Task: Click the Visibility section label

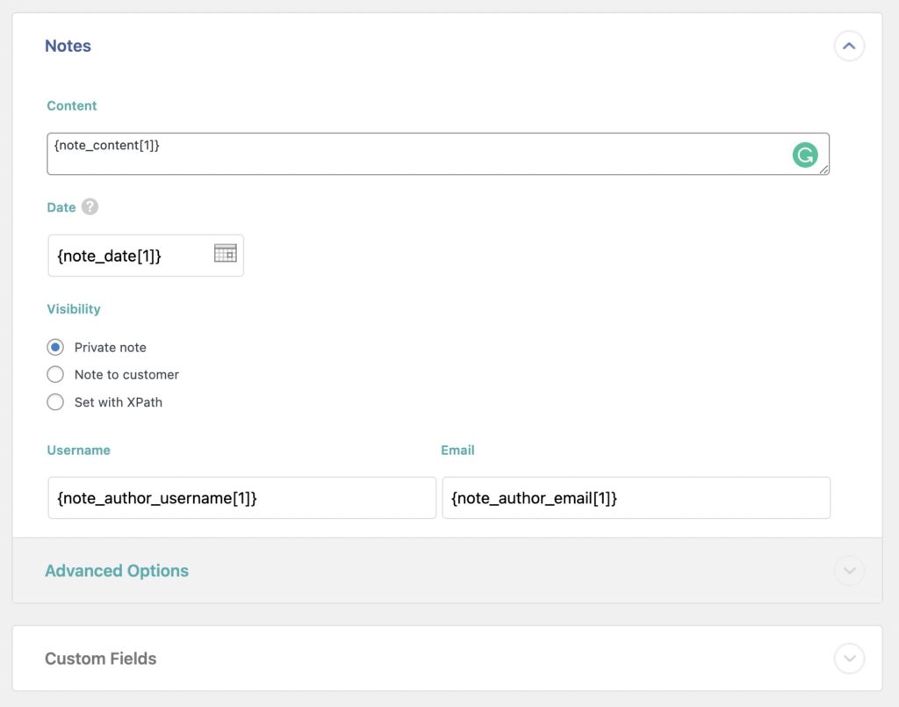Action: click(73, 308)
